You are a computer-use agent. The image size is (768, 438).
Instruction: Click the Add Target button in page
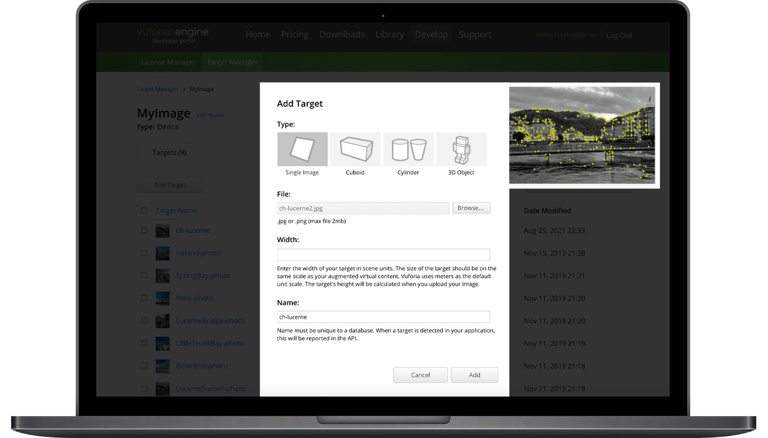[170, 185]
